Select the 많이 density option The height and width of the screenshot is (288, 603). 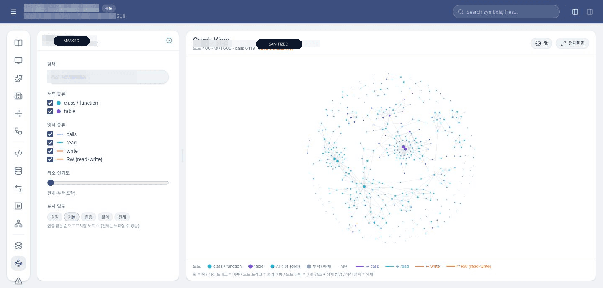(x=105, y=217)
